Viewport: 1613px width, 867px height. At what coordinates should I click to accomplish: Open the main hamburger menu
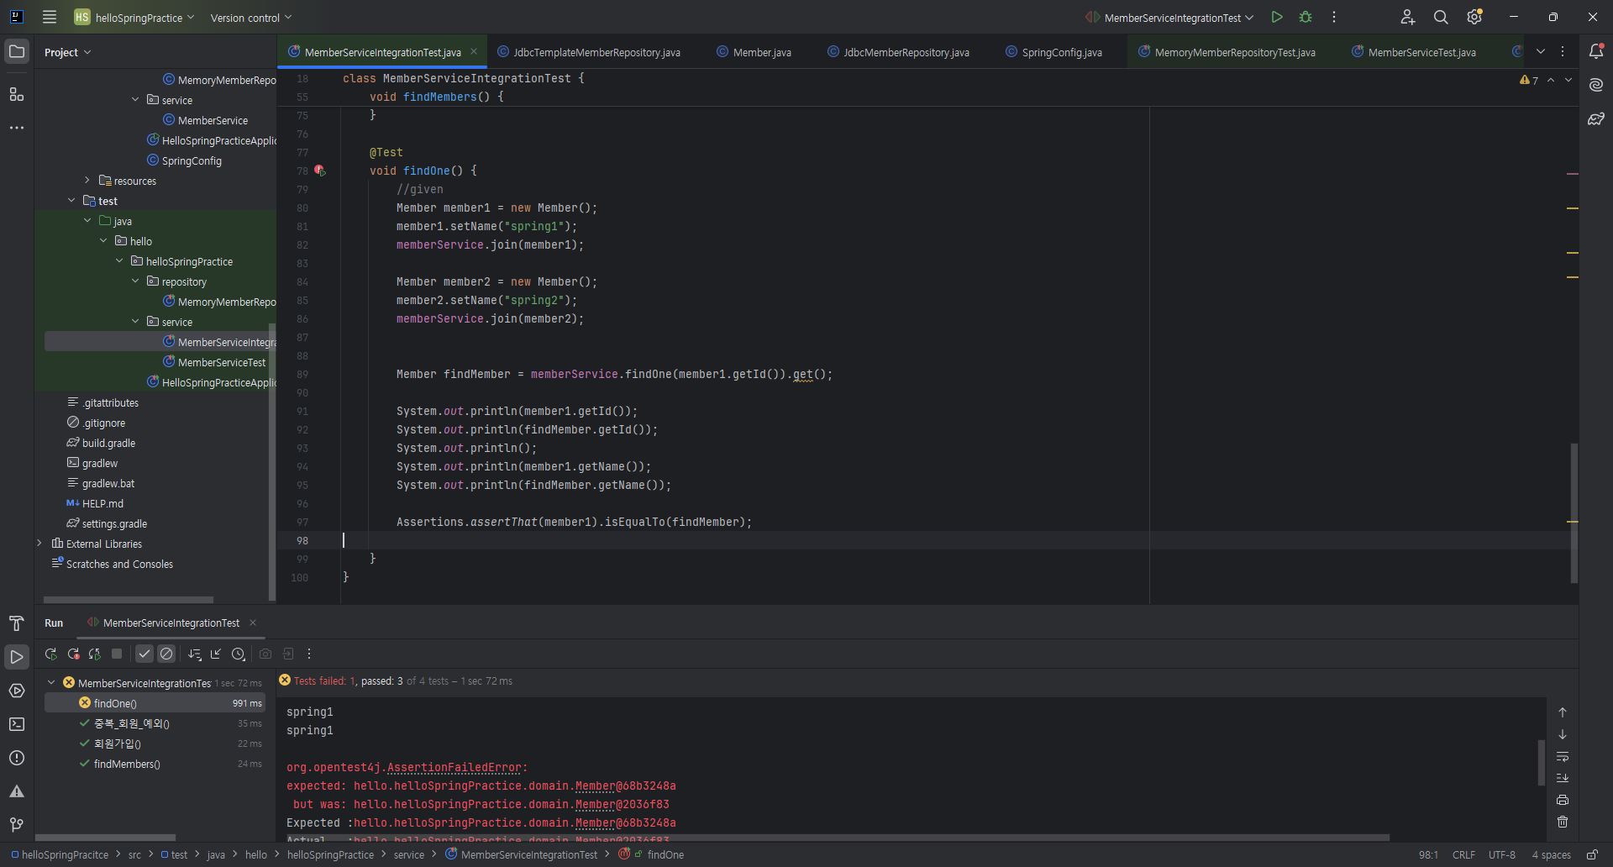tap(50, 17)
